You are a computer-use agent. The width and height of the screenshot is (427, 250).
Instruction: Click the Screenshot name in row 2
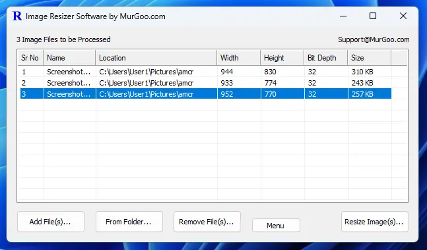coord(69,83)
